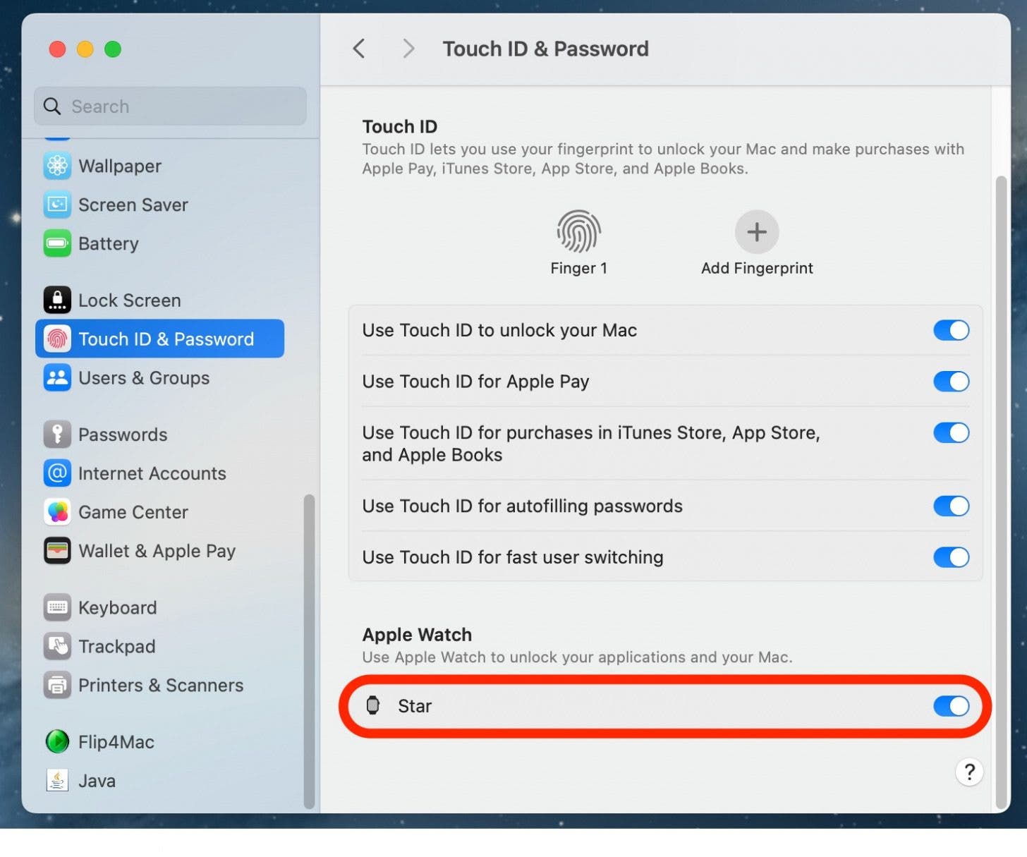Toggle Touch ID for Apple Pay

coord(950,382)
